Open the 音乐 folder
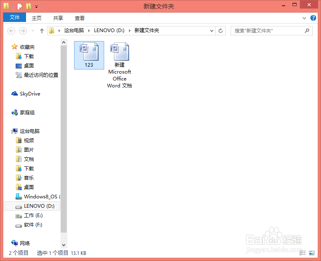This screenshot has width=321, height=261. click(x=25, y=178)
